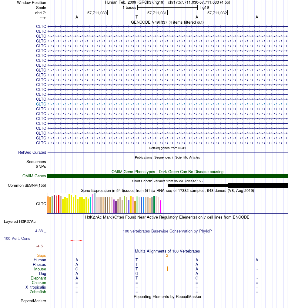Click the 100 Vert. Cons label
288x308 pixels.
[17, 238]
